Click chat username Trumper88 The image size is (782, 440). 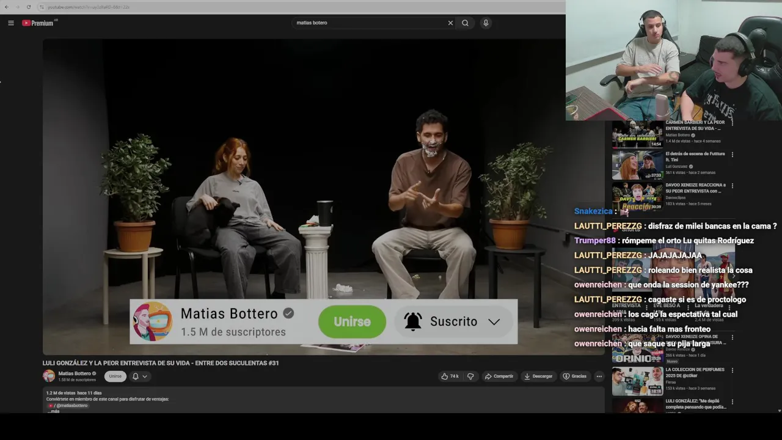click(594, 241)
